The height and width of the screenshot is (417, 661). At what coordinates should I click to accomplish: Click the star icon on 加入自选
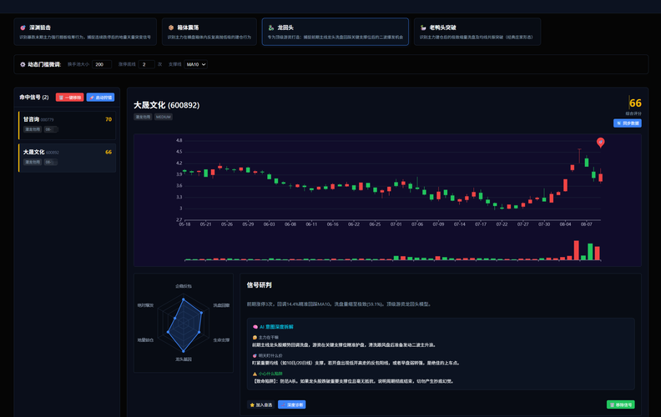[252, 405]
